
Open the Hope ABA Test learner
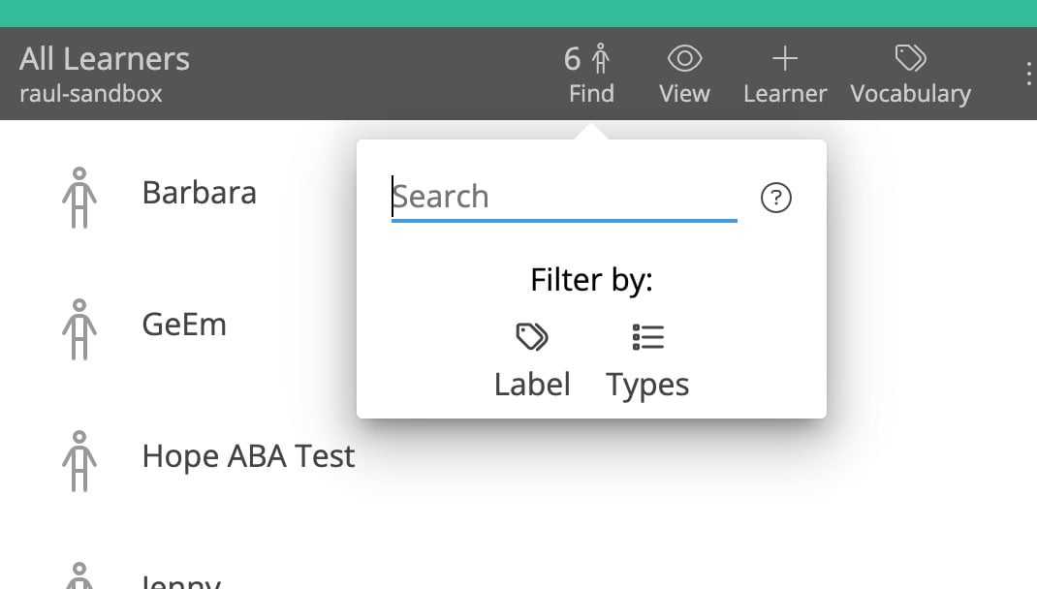(x=248, y=456)
